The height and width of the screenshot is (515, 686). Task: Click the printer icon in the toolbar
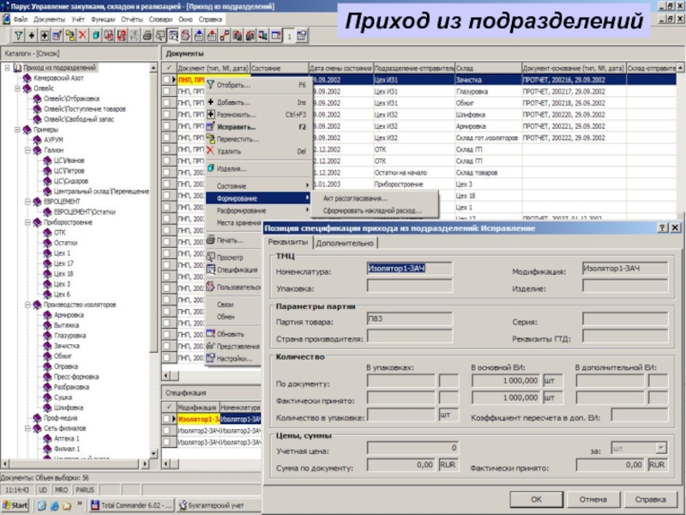pyautogui.click(x=147, y=35)
